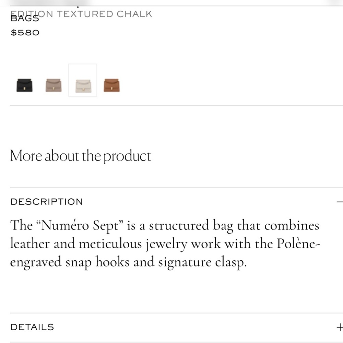The image size is (343, 343).
Task: Click the $580 price label
Action: pyautogui.click(x=25, y=33)
